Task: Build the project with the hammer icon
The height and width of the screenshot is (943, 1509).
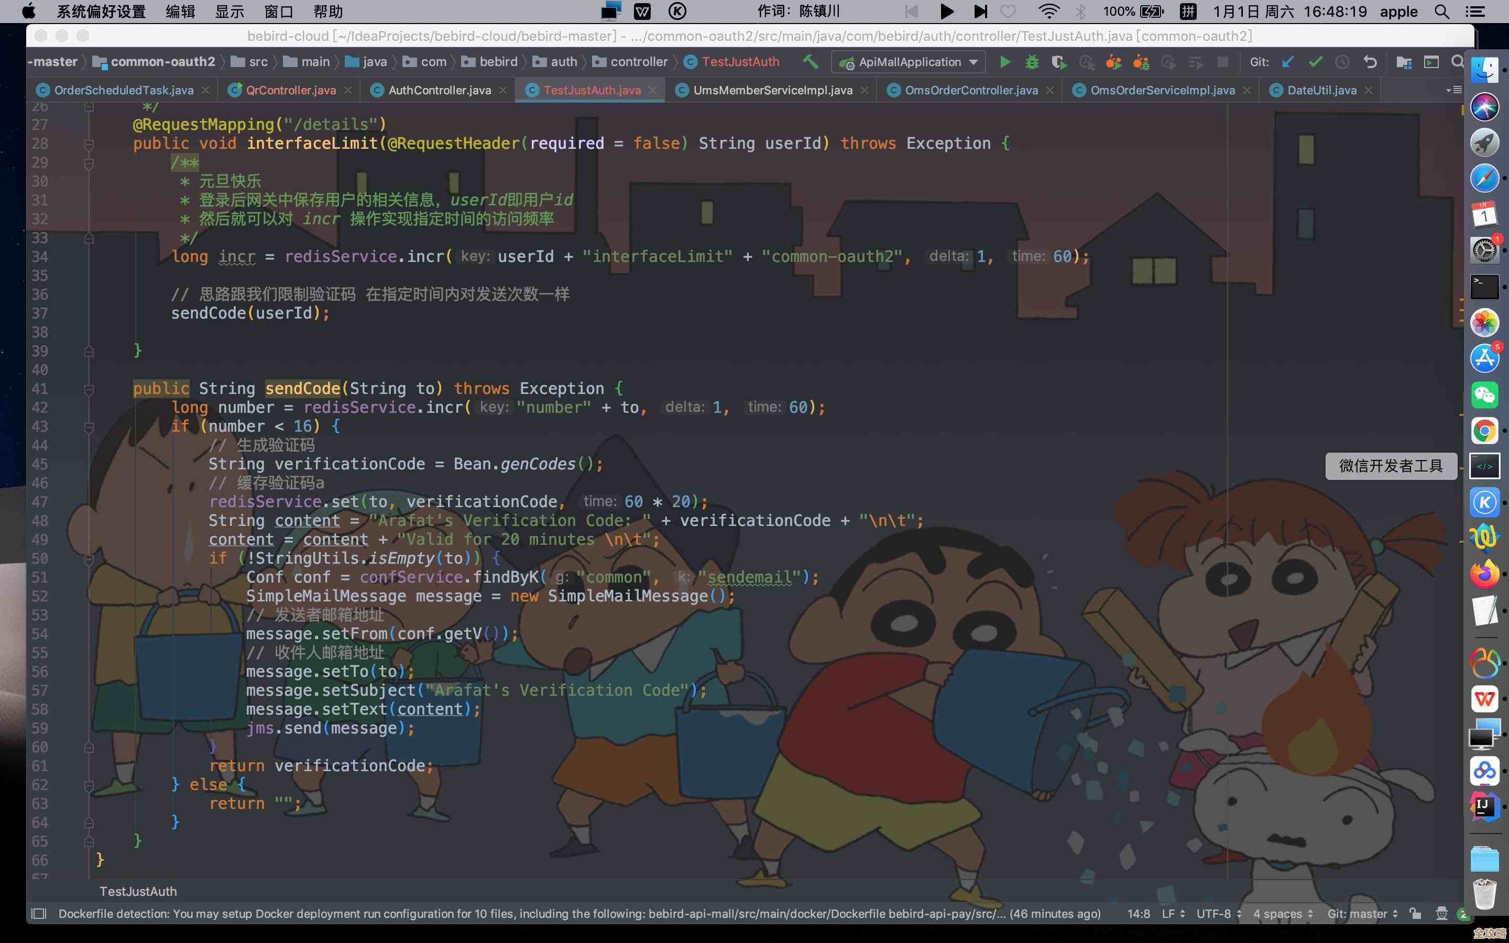Action: [810, 62]
